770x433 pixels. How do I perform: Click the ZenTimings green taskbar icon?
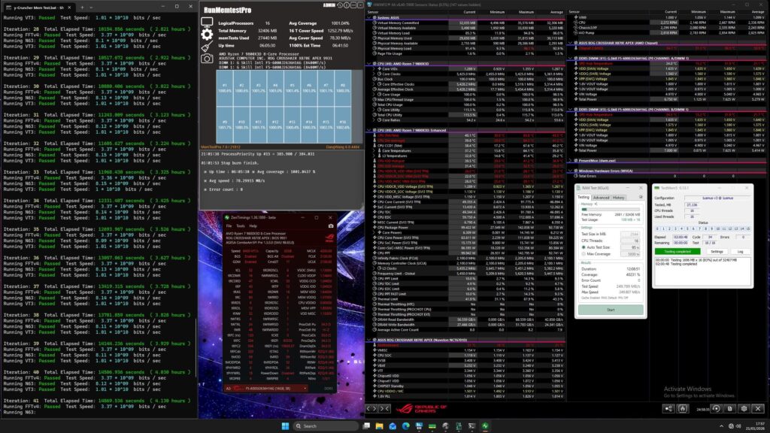(x=485, y=425)
